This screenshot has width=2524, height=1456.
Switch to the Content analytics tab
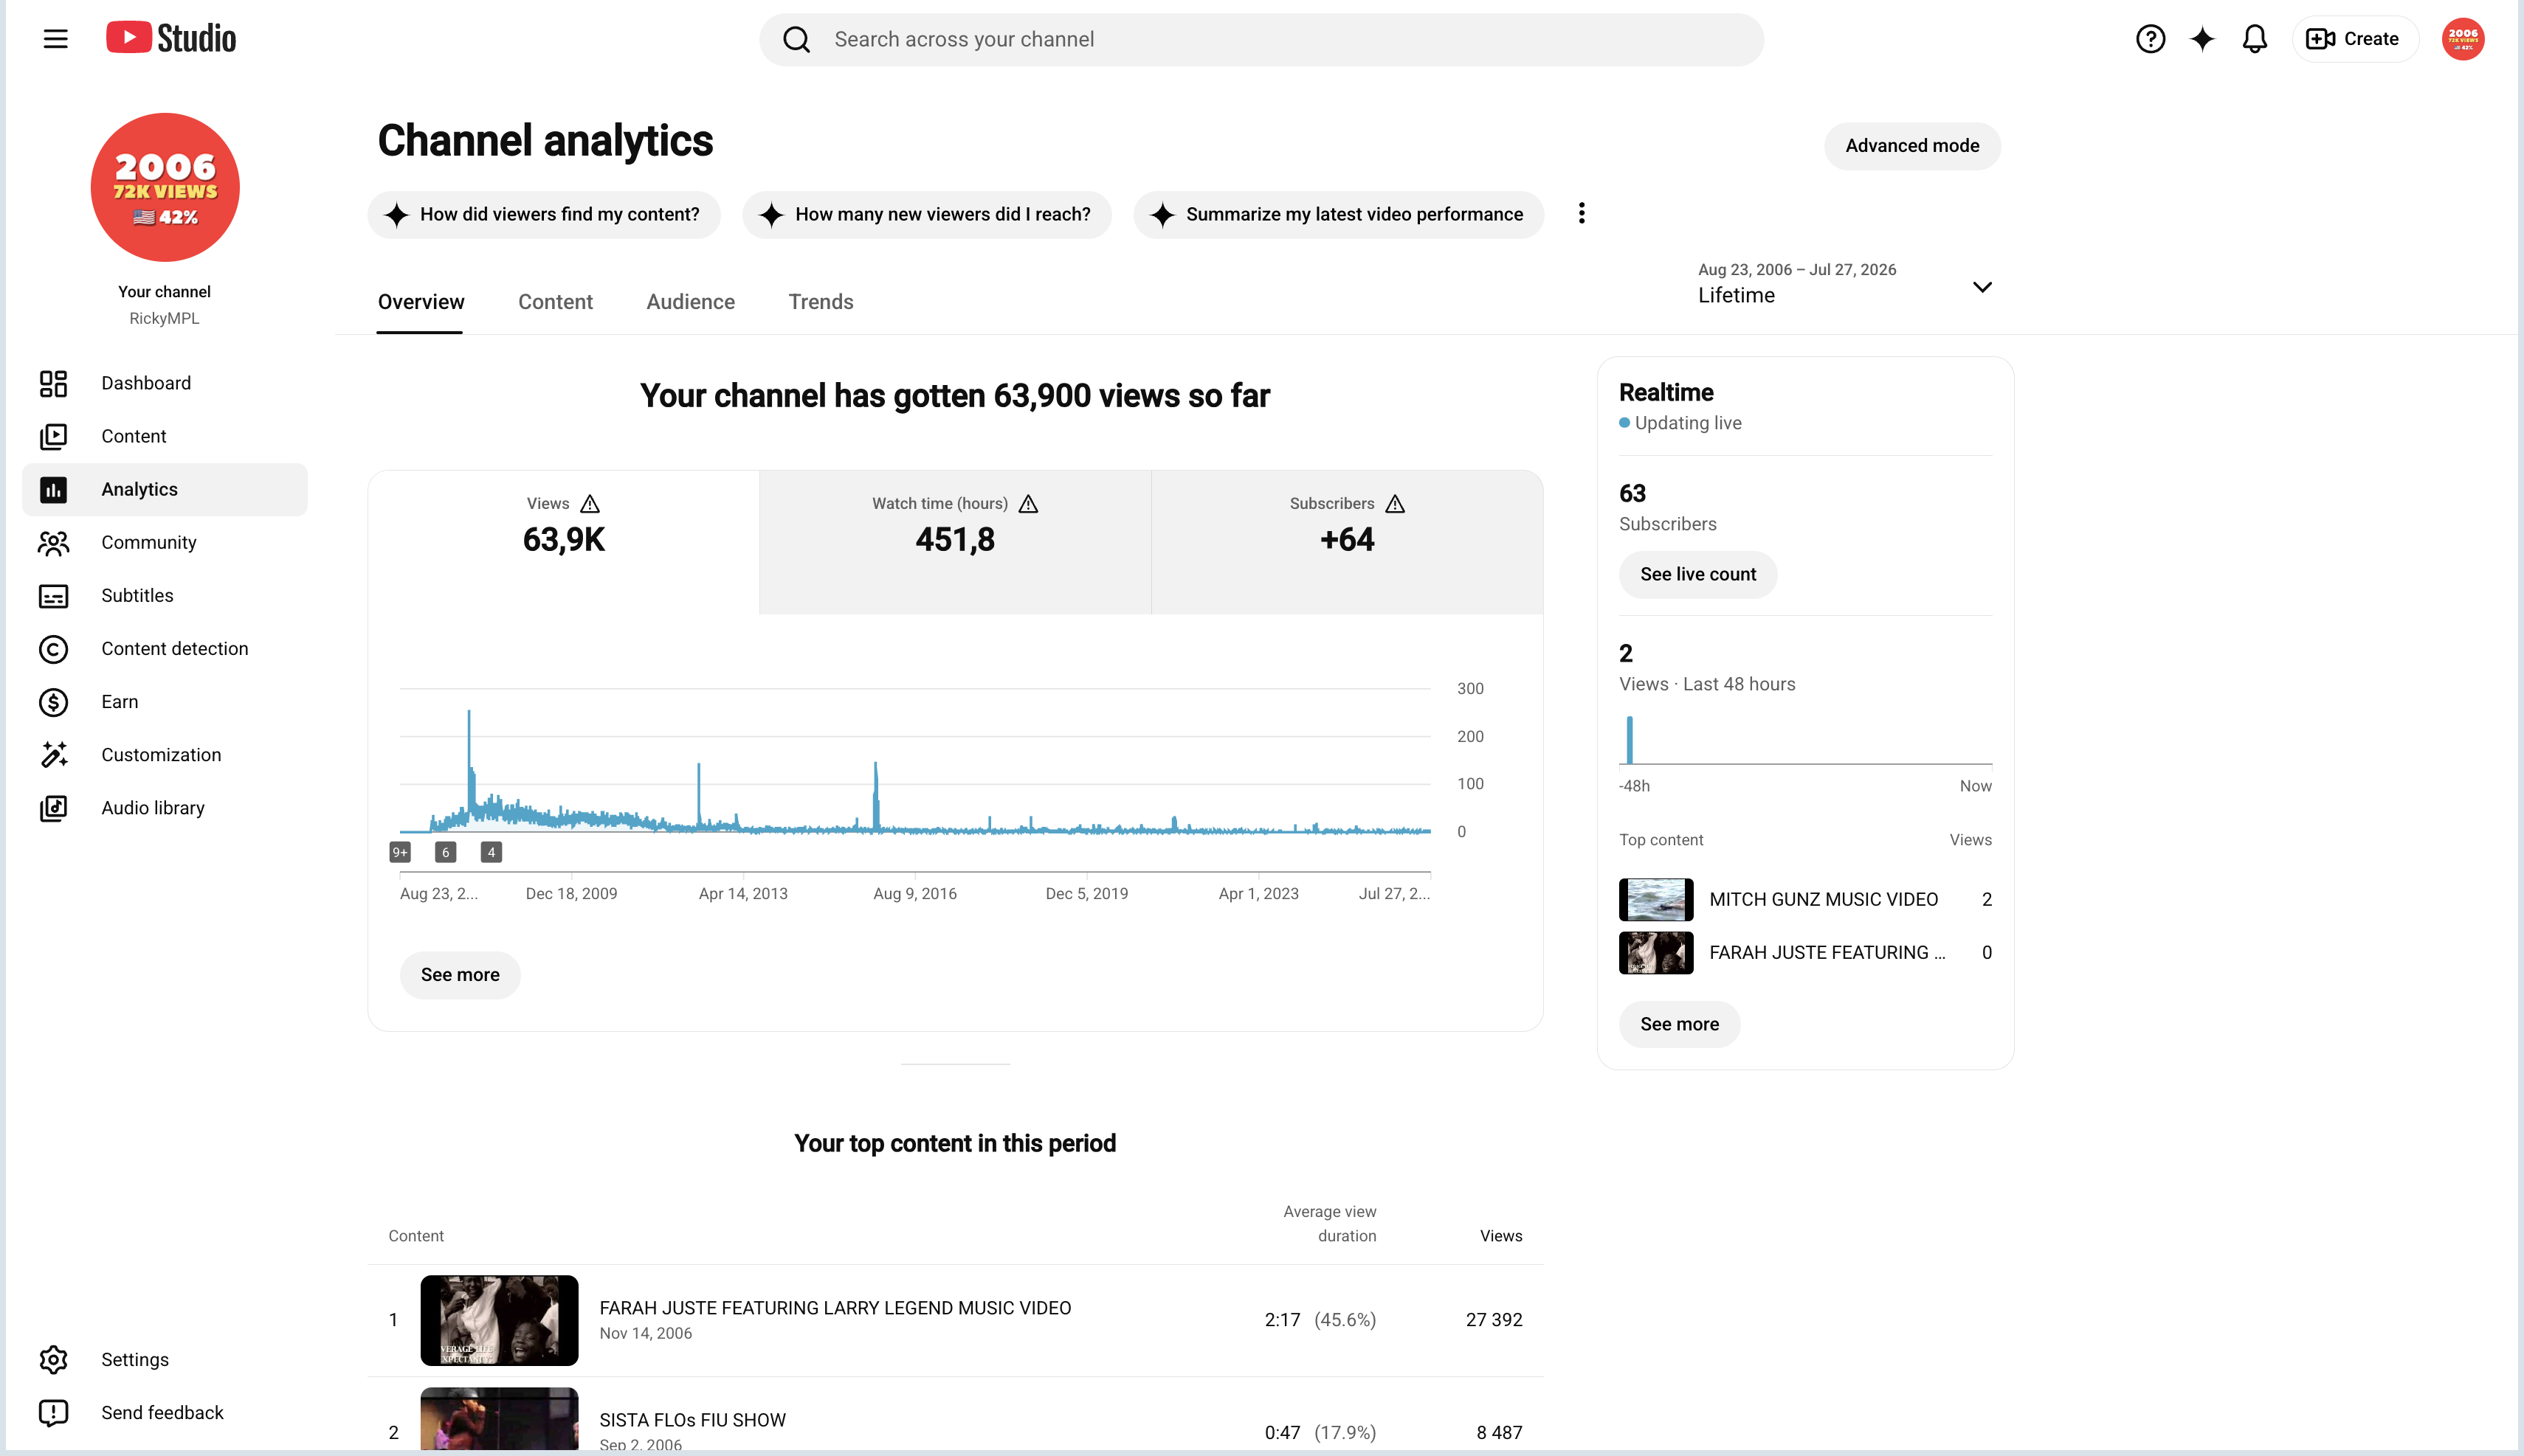click(x=555, y=302)
